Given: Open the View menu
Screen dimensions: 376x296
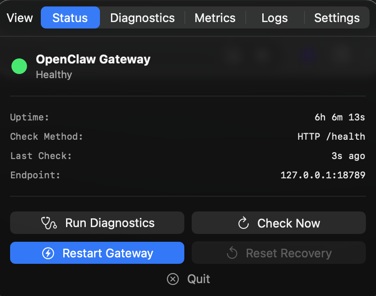Looking at the screenshot, I should (x=19, y=17).
